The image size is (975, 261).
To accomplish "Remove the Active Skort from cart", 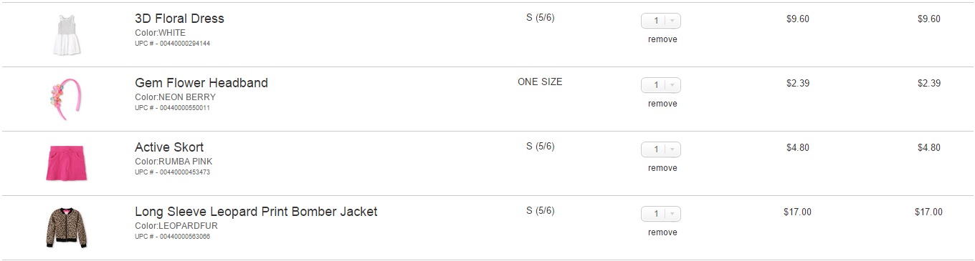I will (x=662, y=168).
